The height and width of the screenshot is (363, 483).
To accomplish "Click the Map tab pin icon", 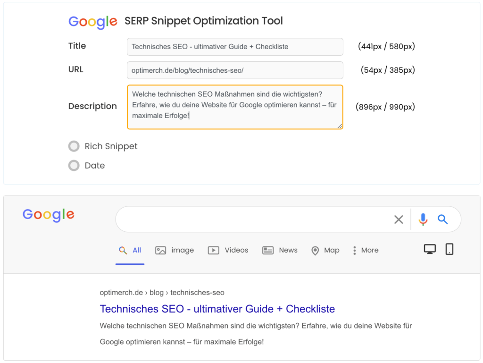I will click(x=315, y=251).
